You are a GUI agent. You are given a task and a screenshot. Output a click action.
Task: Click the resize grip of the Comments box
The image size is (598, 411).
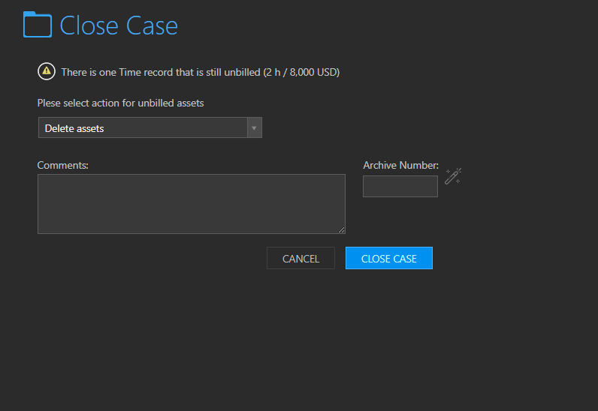coord(341,229)
